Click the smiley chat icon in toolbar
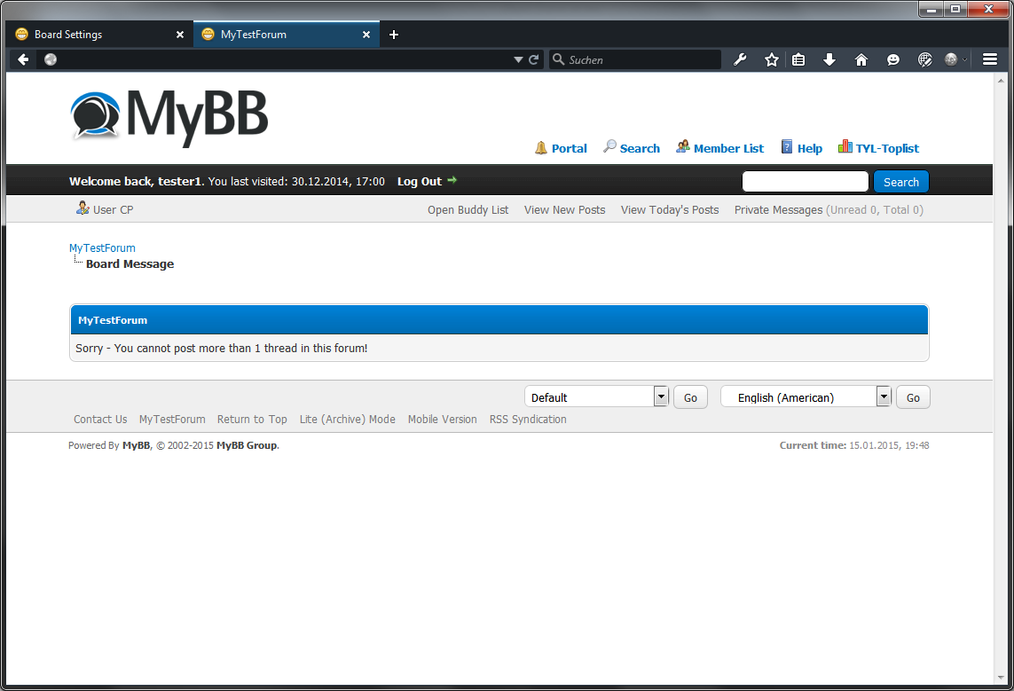This screenshot has height=691, width=1014. pyautogui.click(x=893, y=59)
